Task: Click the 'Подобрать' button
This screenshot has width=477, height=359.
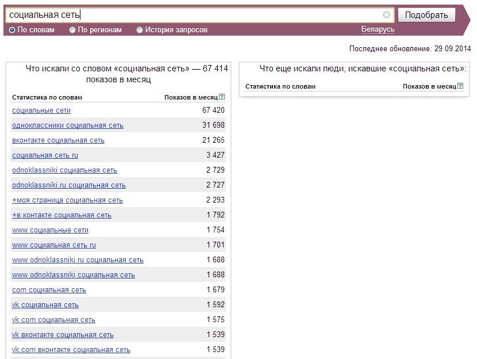Action: 426,15
